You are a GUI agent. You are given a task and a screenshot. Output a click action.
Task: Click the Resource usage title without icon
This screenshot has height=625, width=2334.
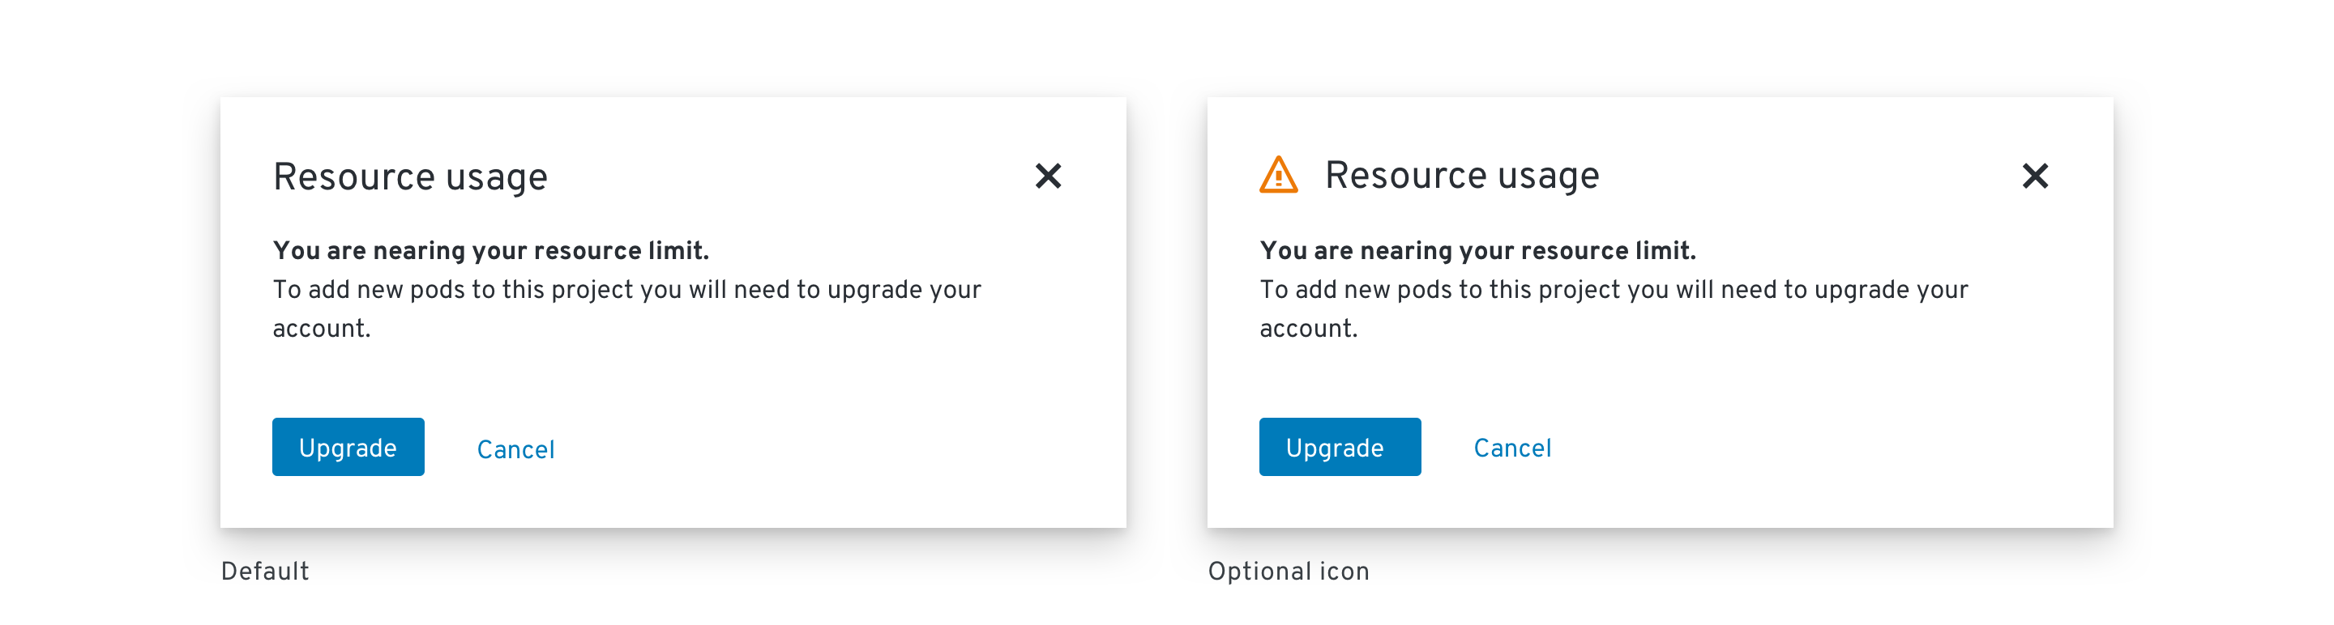[410, 177]
